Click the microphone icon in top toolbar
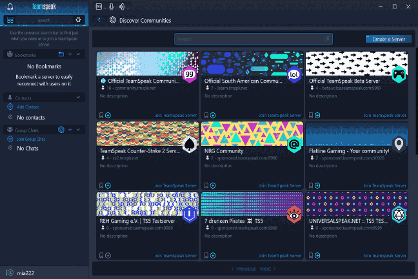This screenshot has height=279, width=418. pyautogui.click(x=111, y=7)
